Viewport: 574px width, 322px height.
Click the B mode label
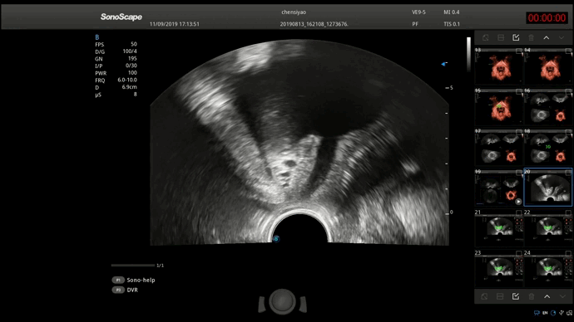[x=97, y=37]
